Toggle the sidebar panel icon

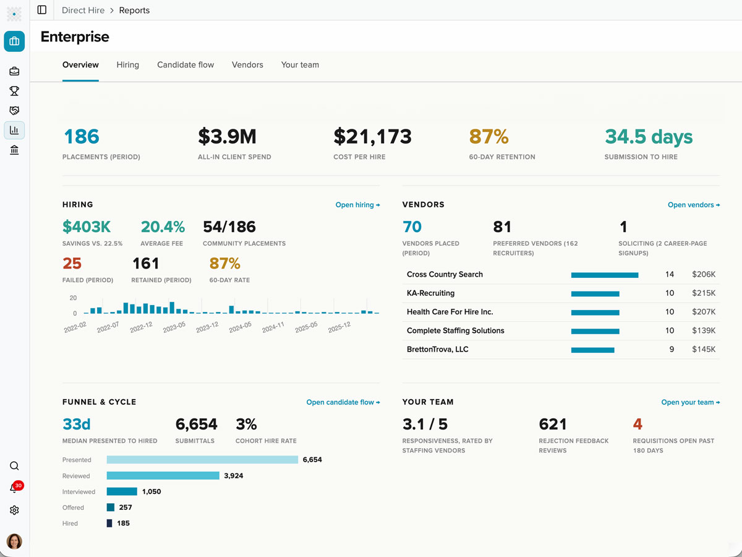pos(42,10)
